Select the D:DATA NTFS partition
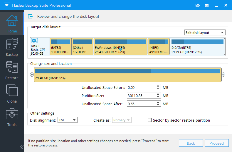The image size is (232, 152). point(198,46)
